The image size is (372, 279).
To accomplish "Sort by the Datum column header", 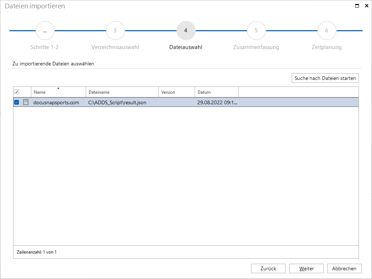I will pos(217,92).
